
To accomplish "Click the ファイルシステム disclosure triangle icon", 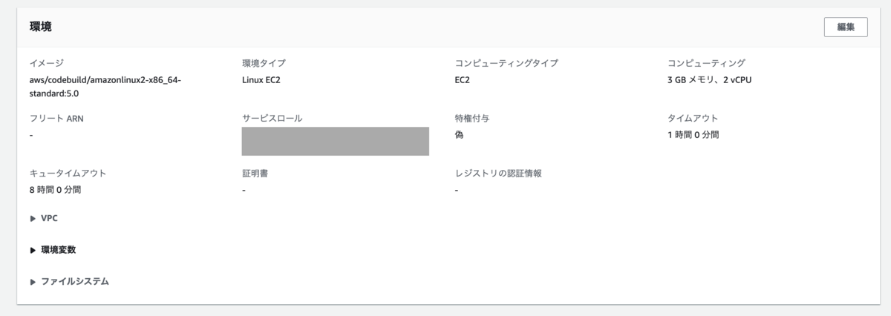I will click(x=33, y=282).
